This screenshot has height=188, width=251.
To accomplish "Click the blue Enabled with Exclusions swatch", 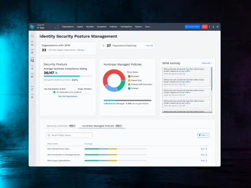I will pos(129,84).
